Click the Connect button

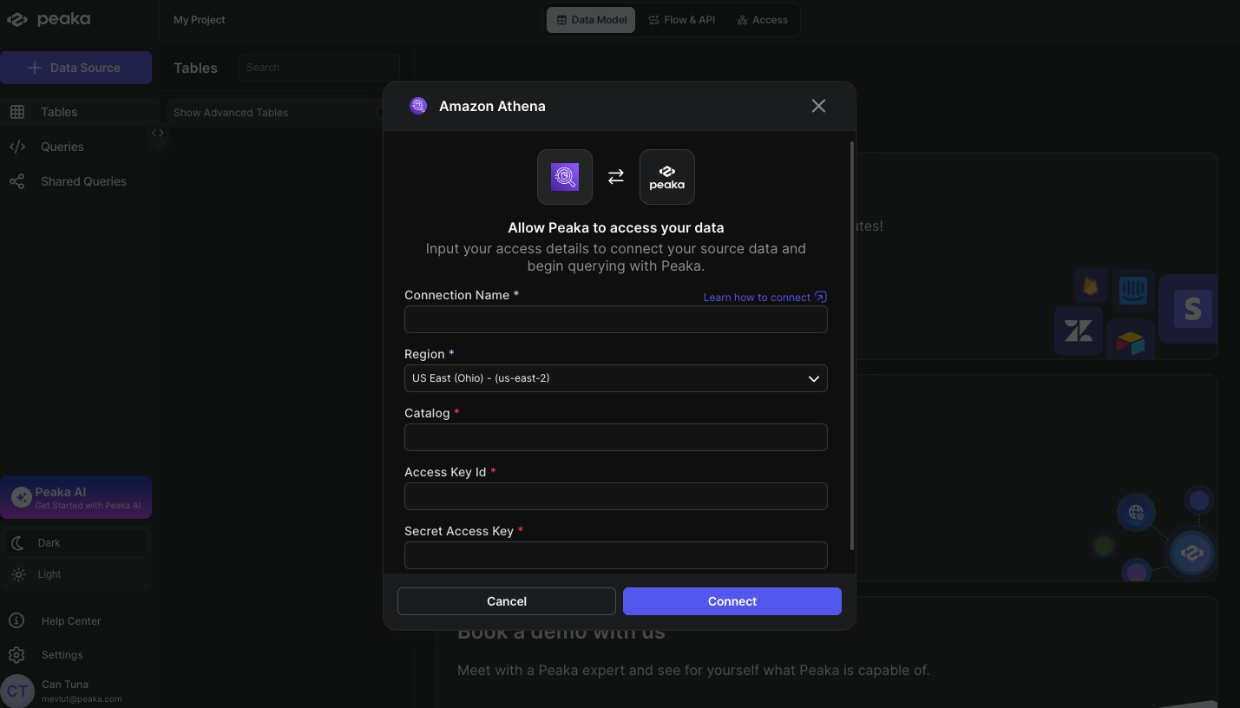(732, 601)
